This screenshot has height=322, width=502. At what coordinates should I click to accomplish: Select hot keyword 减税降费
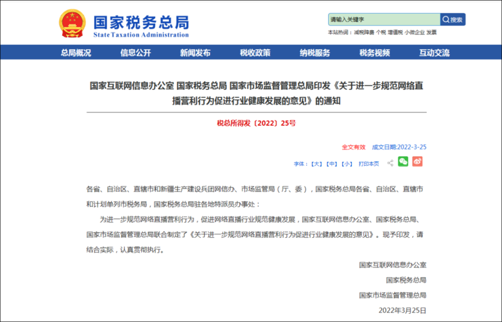364,33
